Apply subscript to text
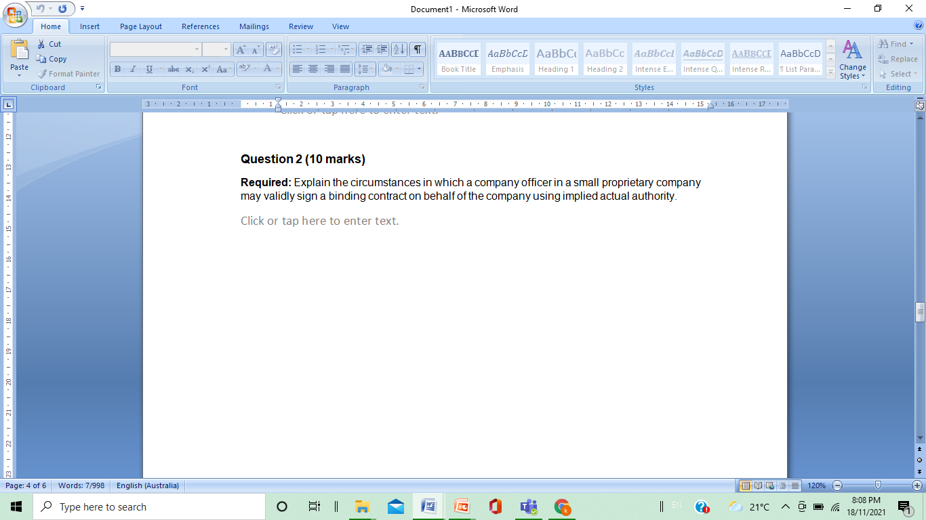Screen dimensions: 926x520 click(190, 68)
